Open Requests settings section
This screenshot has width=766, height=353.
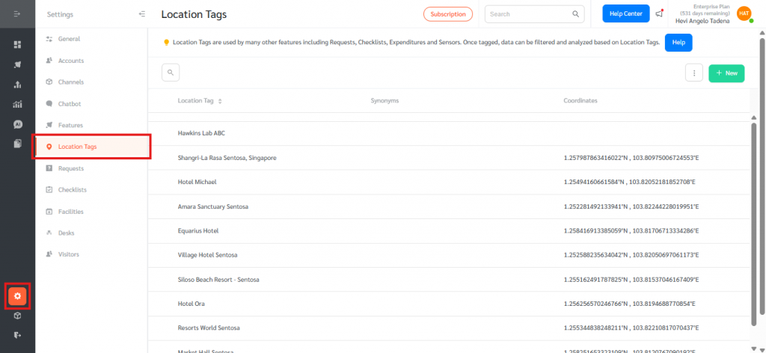coord(71,168)
